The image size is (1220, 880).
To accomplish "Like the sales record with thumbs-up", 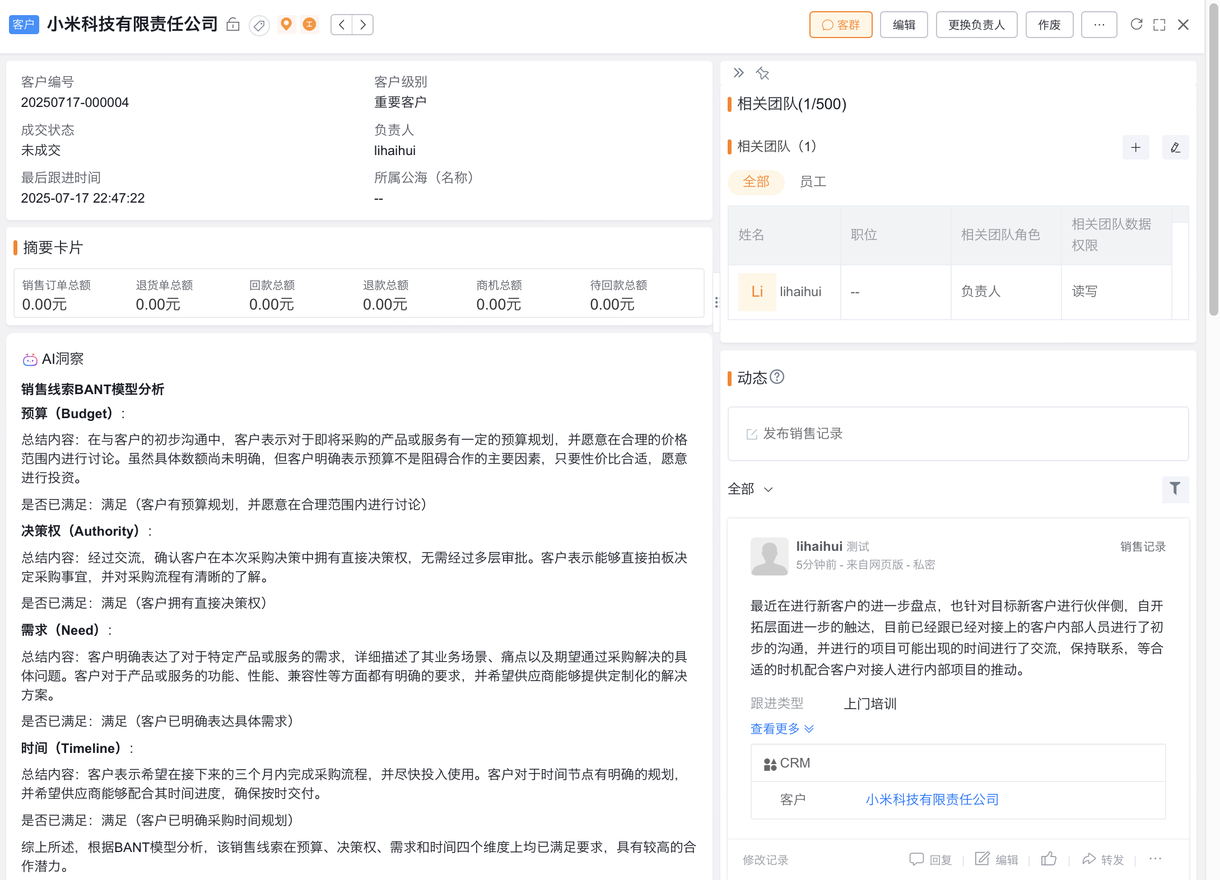I will point(1049,859).
